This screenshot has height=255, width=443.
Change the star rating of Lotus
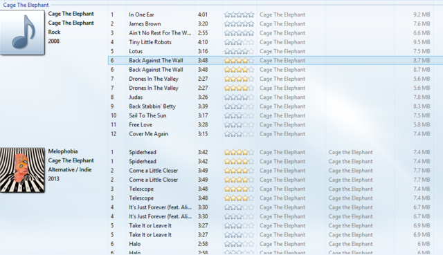tap(239, 51)
